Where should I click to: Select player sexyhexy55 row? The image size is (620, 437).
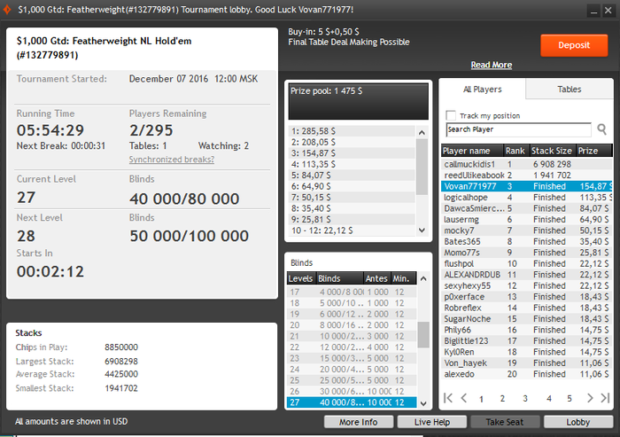tap(527, 285)
